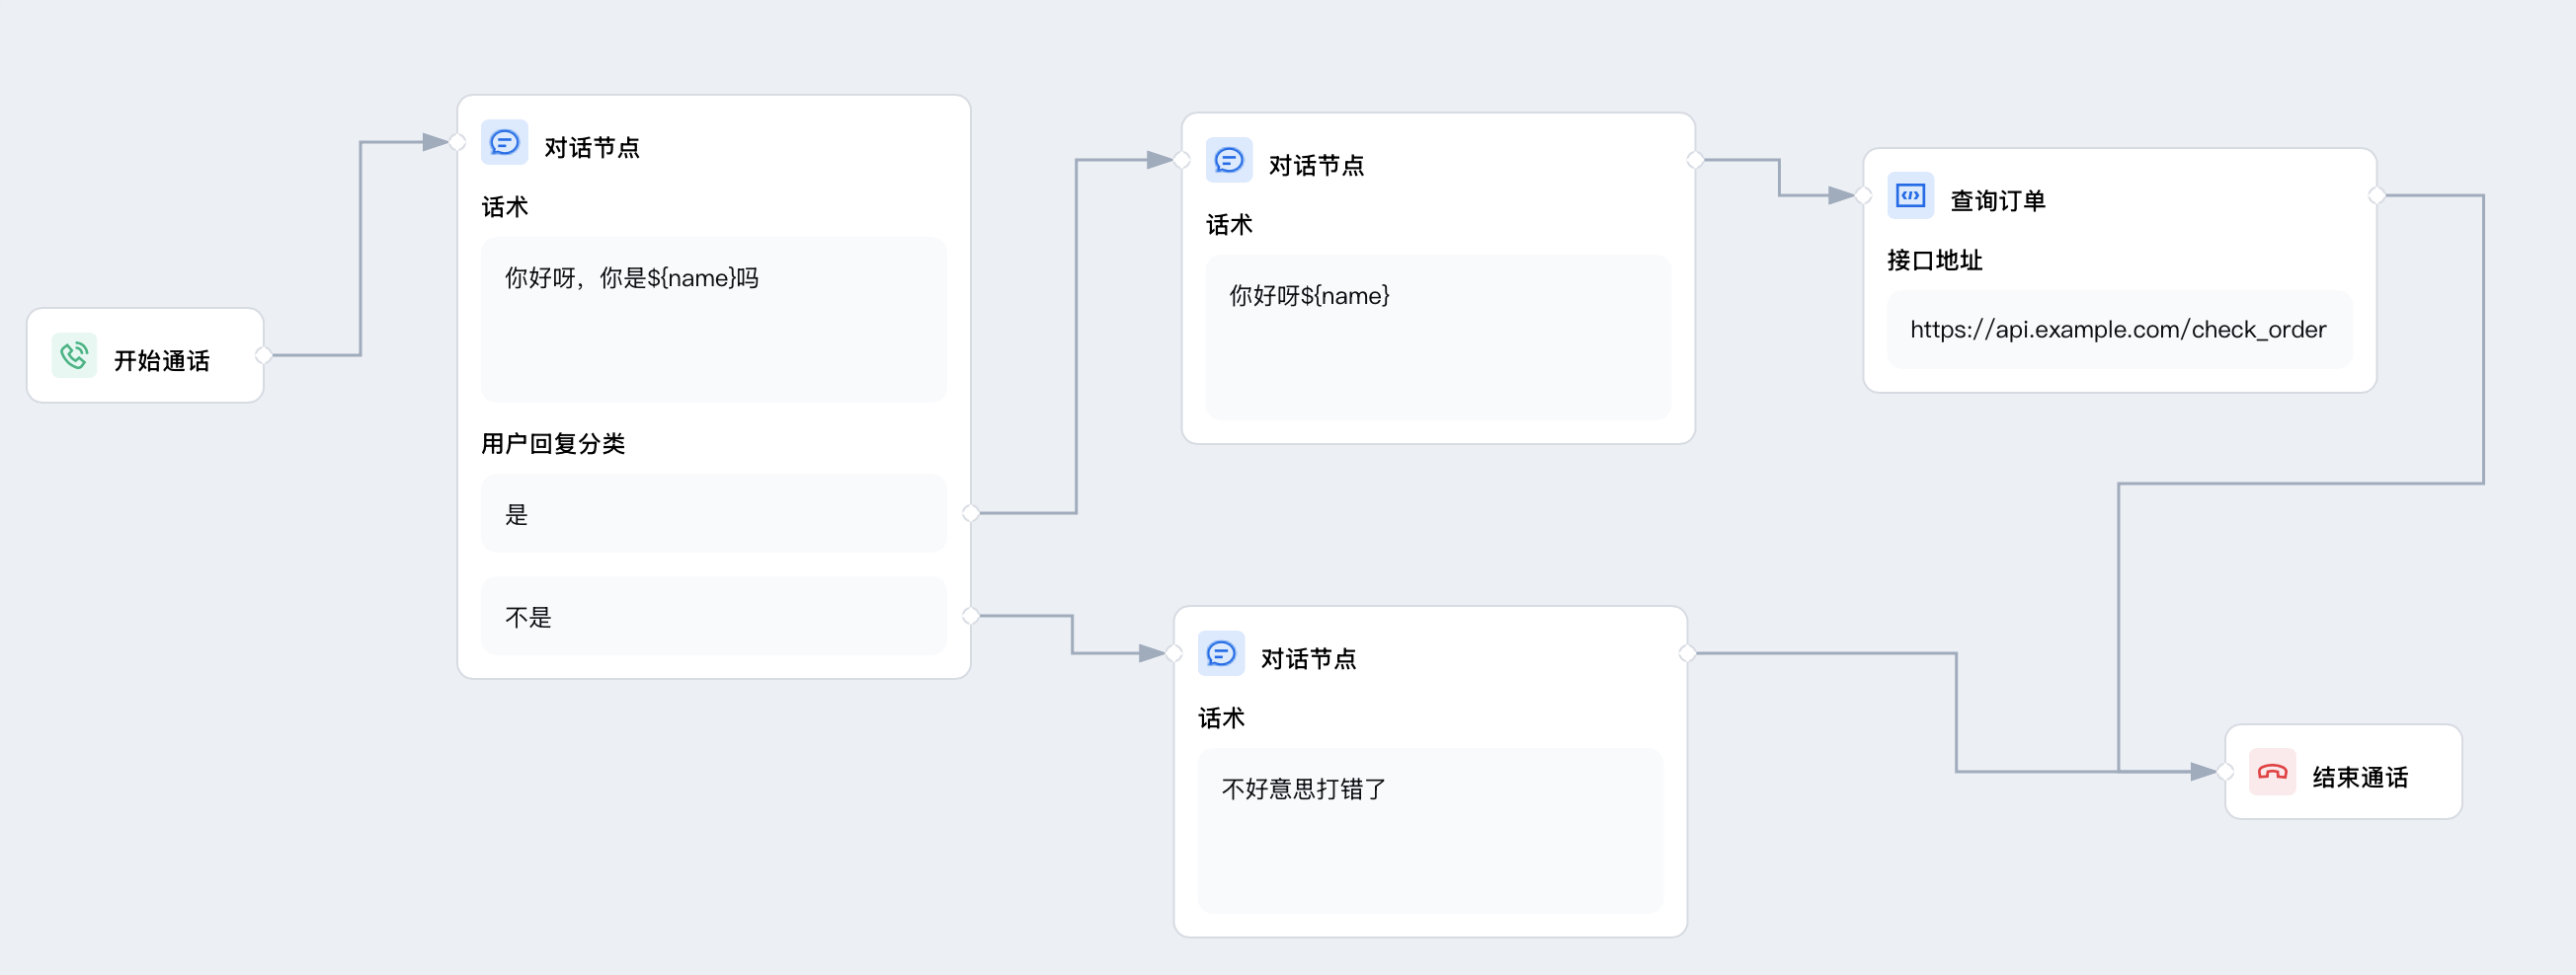
Task: Click the output port of the 开始通话 node
Action: point(263,355)
